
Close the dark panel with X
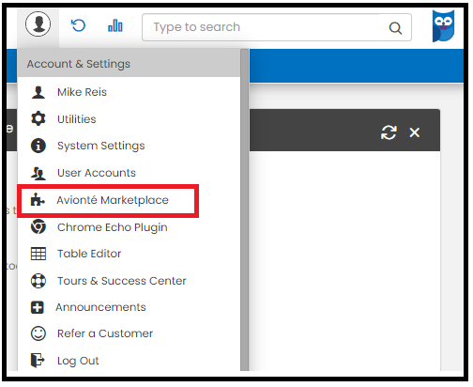(x=415, y=132)
